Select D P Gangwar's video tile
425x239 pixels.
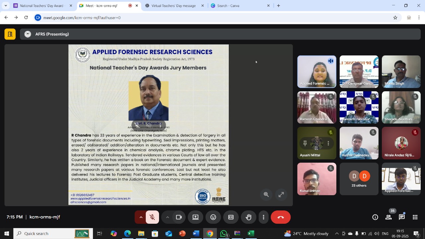pyautogui.click(x=359, y=72)
